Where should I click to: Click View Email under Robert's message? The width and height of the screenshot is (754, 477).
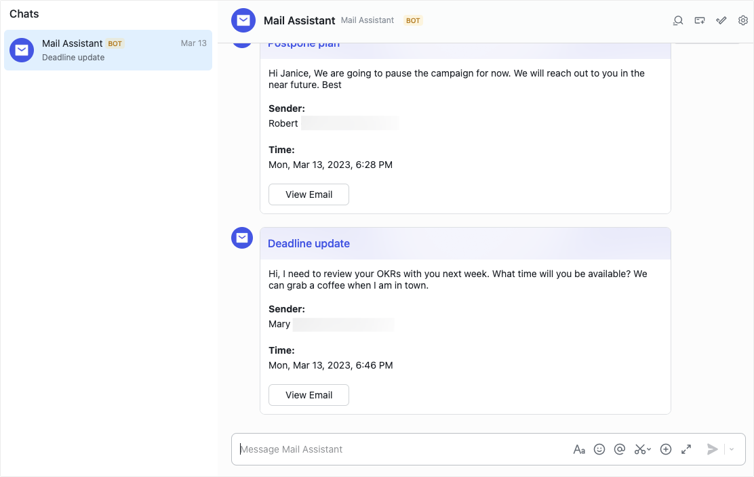(309, 194)
